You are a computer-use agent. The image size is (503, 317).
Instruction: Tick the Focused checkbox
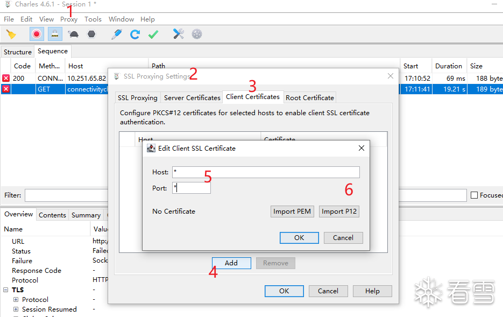pyautogui.click(x=474, y=195)
